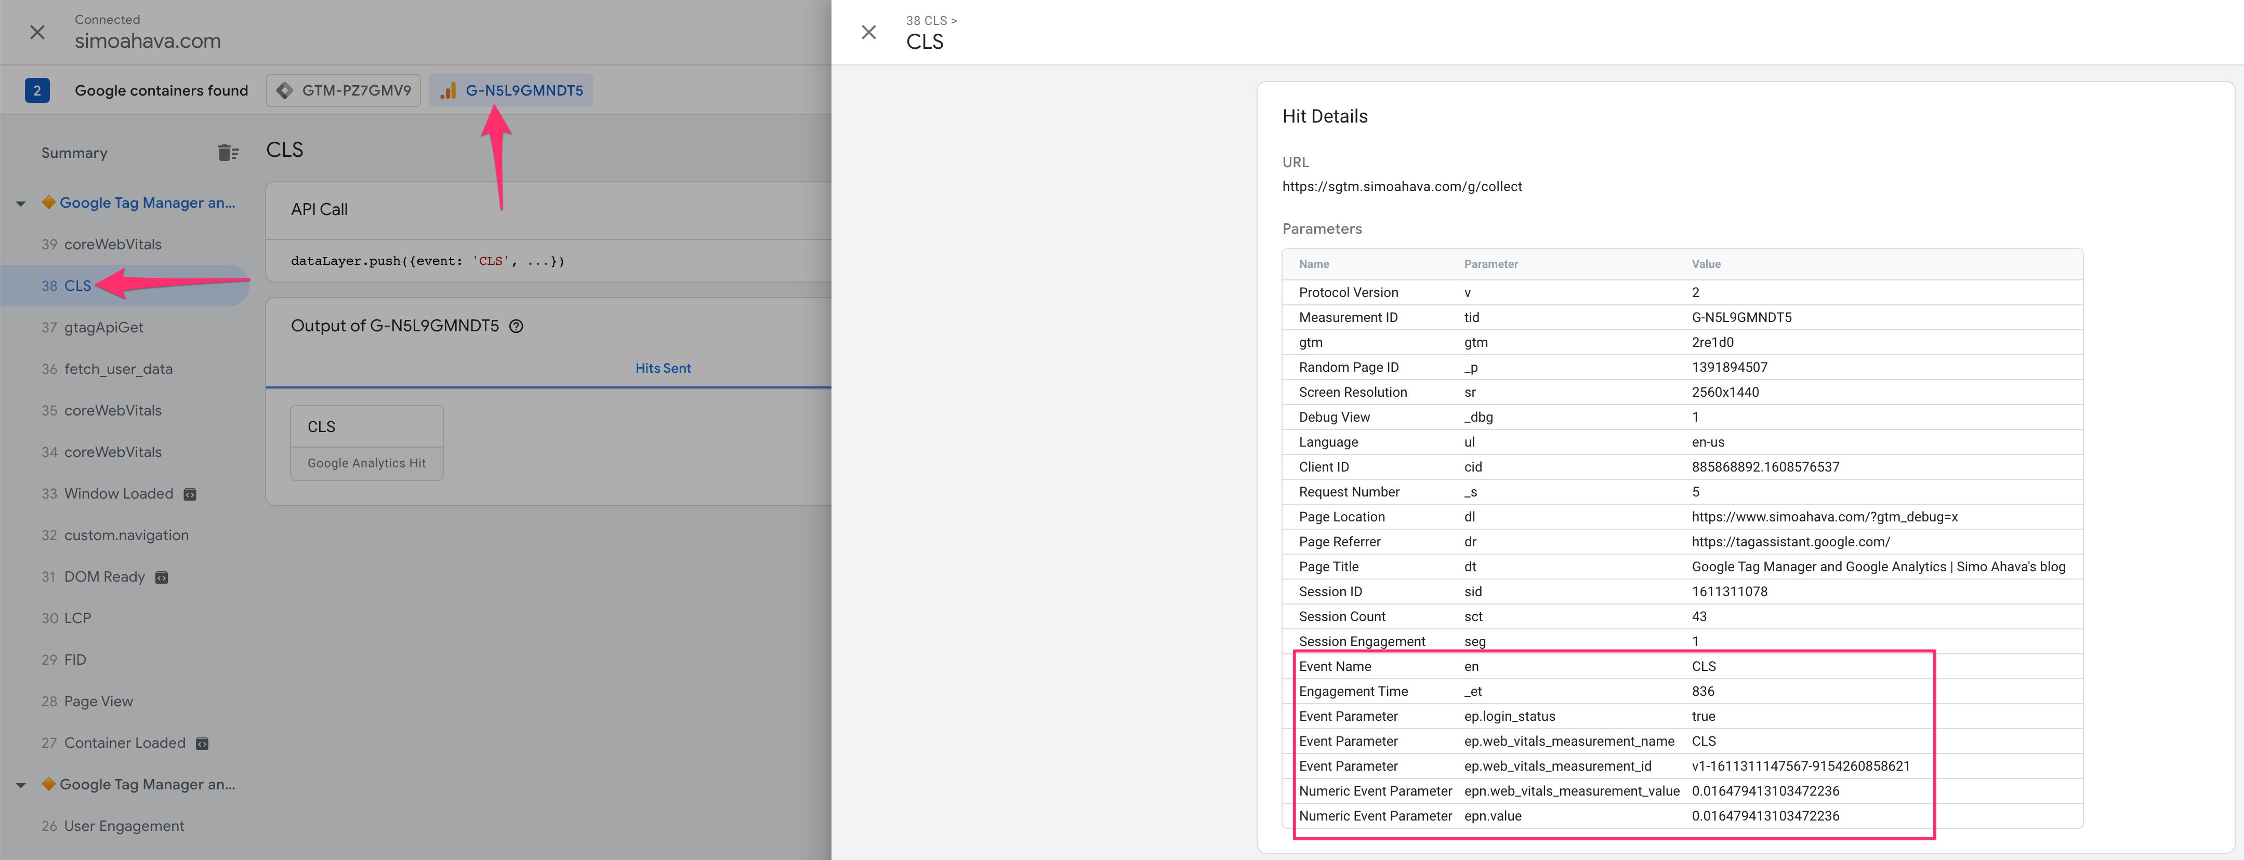2244x860 pixels.
Task: Click the Measurement ID value G-N5L9GMNDT5
Action: point(1741,318)
